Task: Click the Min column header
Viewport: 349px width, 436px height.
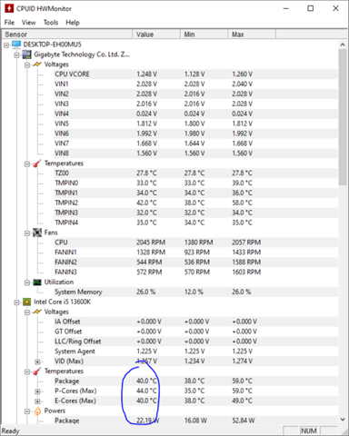Action: (204, 35)
